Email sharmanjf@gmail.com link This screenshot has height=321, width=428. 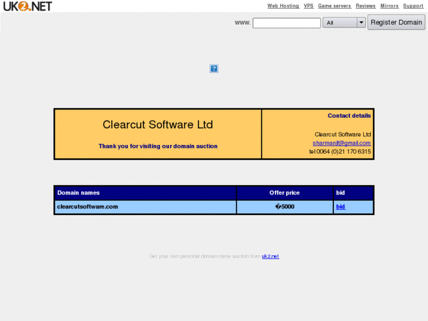point(341,143)
